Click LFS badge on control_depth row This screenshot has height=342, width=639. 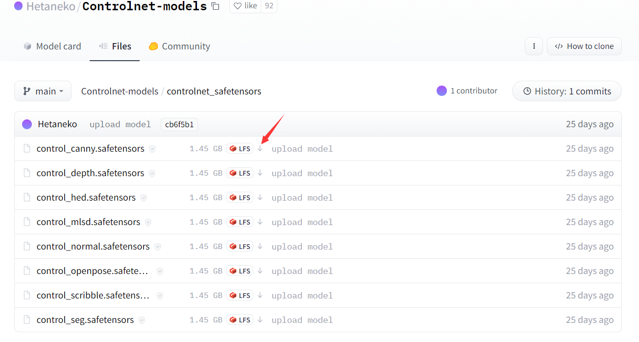coord(240,173)
